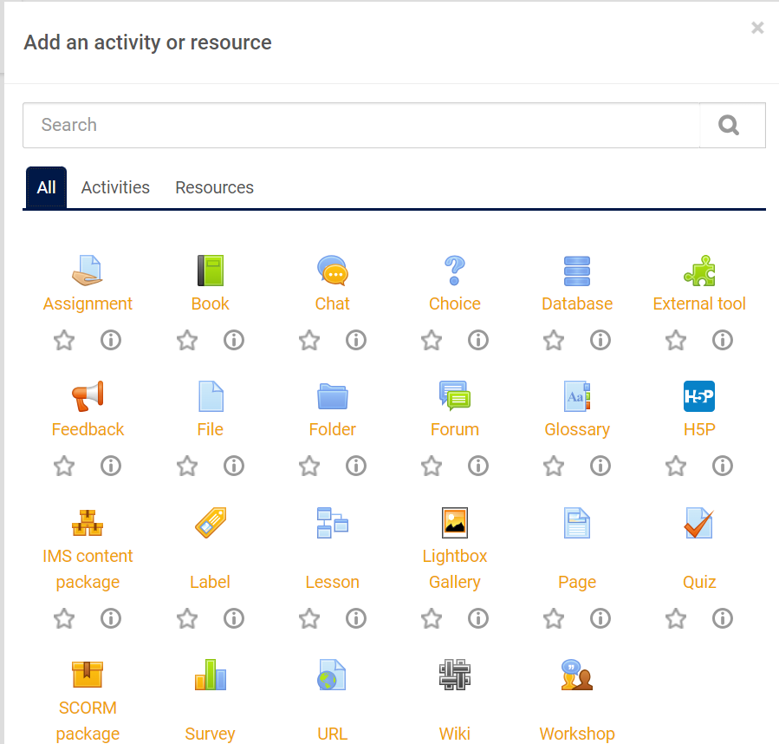Select the File resource icon
Viewport: 779px width, 744px height.
pyautogui.click(x=211, y=396)
